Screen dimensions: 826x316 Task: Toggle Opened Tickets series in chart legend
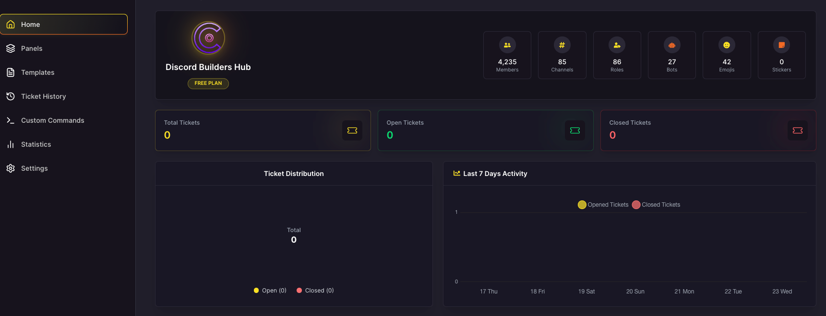point(603,205)
